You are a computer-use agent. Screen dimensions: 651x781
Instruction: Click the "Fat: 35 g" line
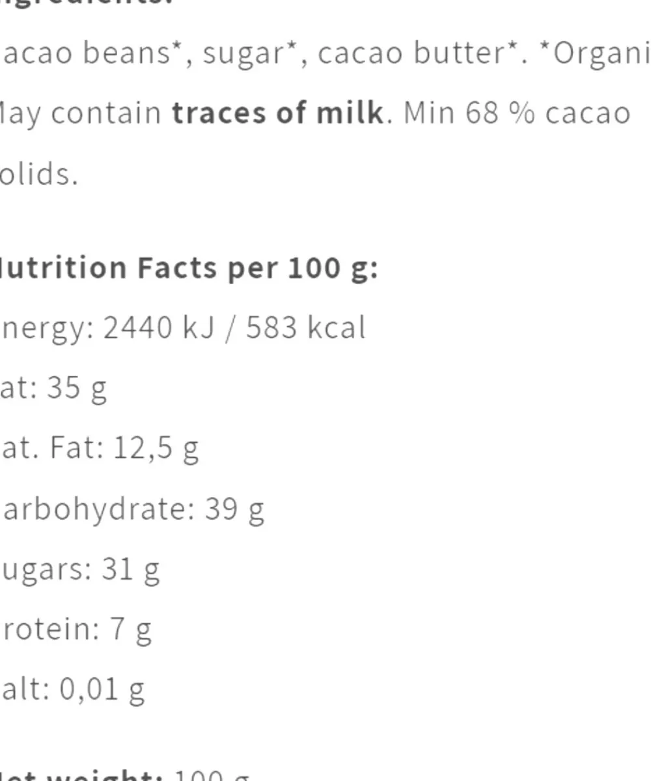point(53,388)
